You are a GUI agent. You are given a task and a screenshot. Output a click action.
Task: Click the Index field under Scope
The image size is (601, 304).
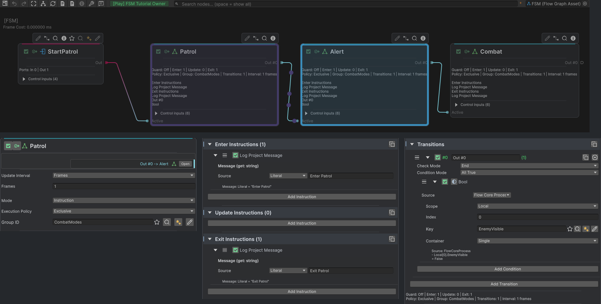(x=538, y=217)
